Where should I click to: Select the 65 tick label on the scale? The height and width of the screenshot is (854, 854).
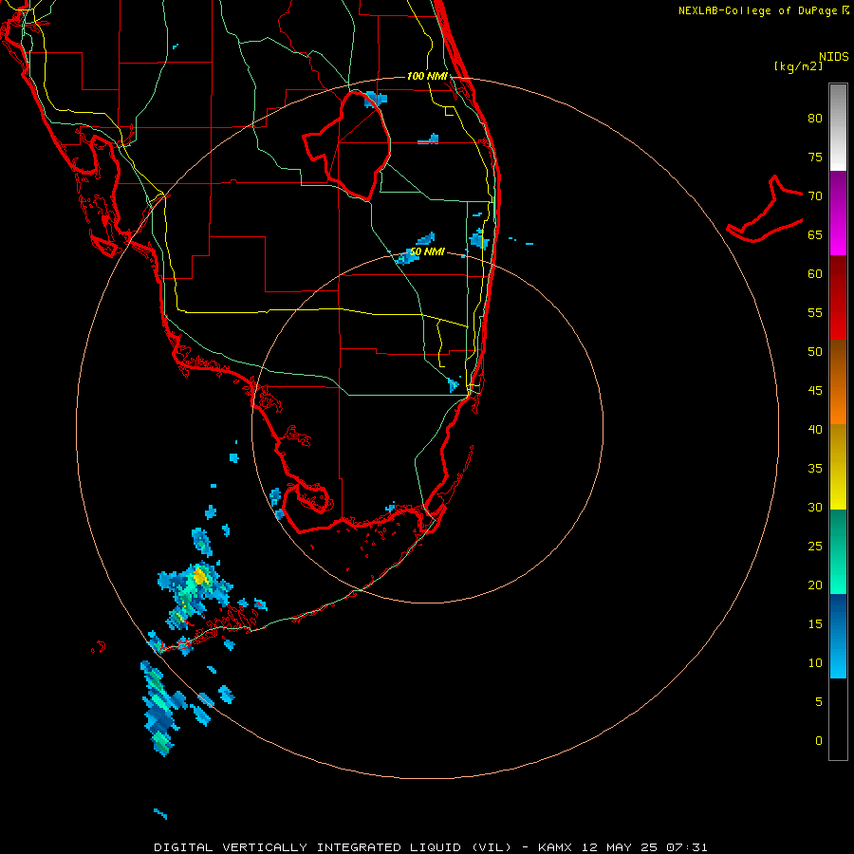[815, 234]
